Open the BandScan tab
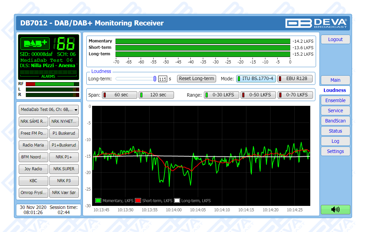366x232 pixels. tap(335, 121)
